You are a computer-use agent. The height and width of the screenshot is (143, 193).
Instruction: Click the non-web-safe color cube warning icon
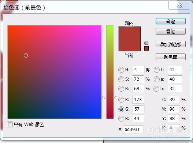click(x=146, y=43)
